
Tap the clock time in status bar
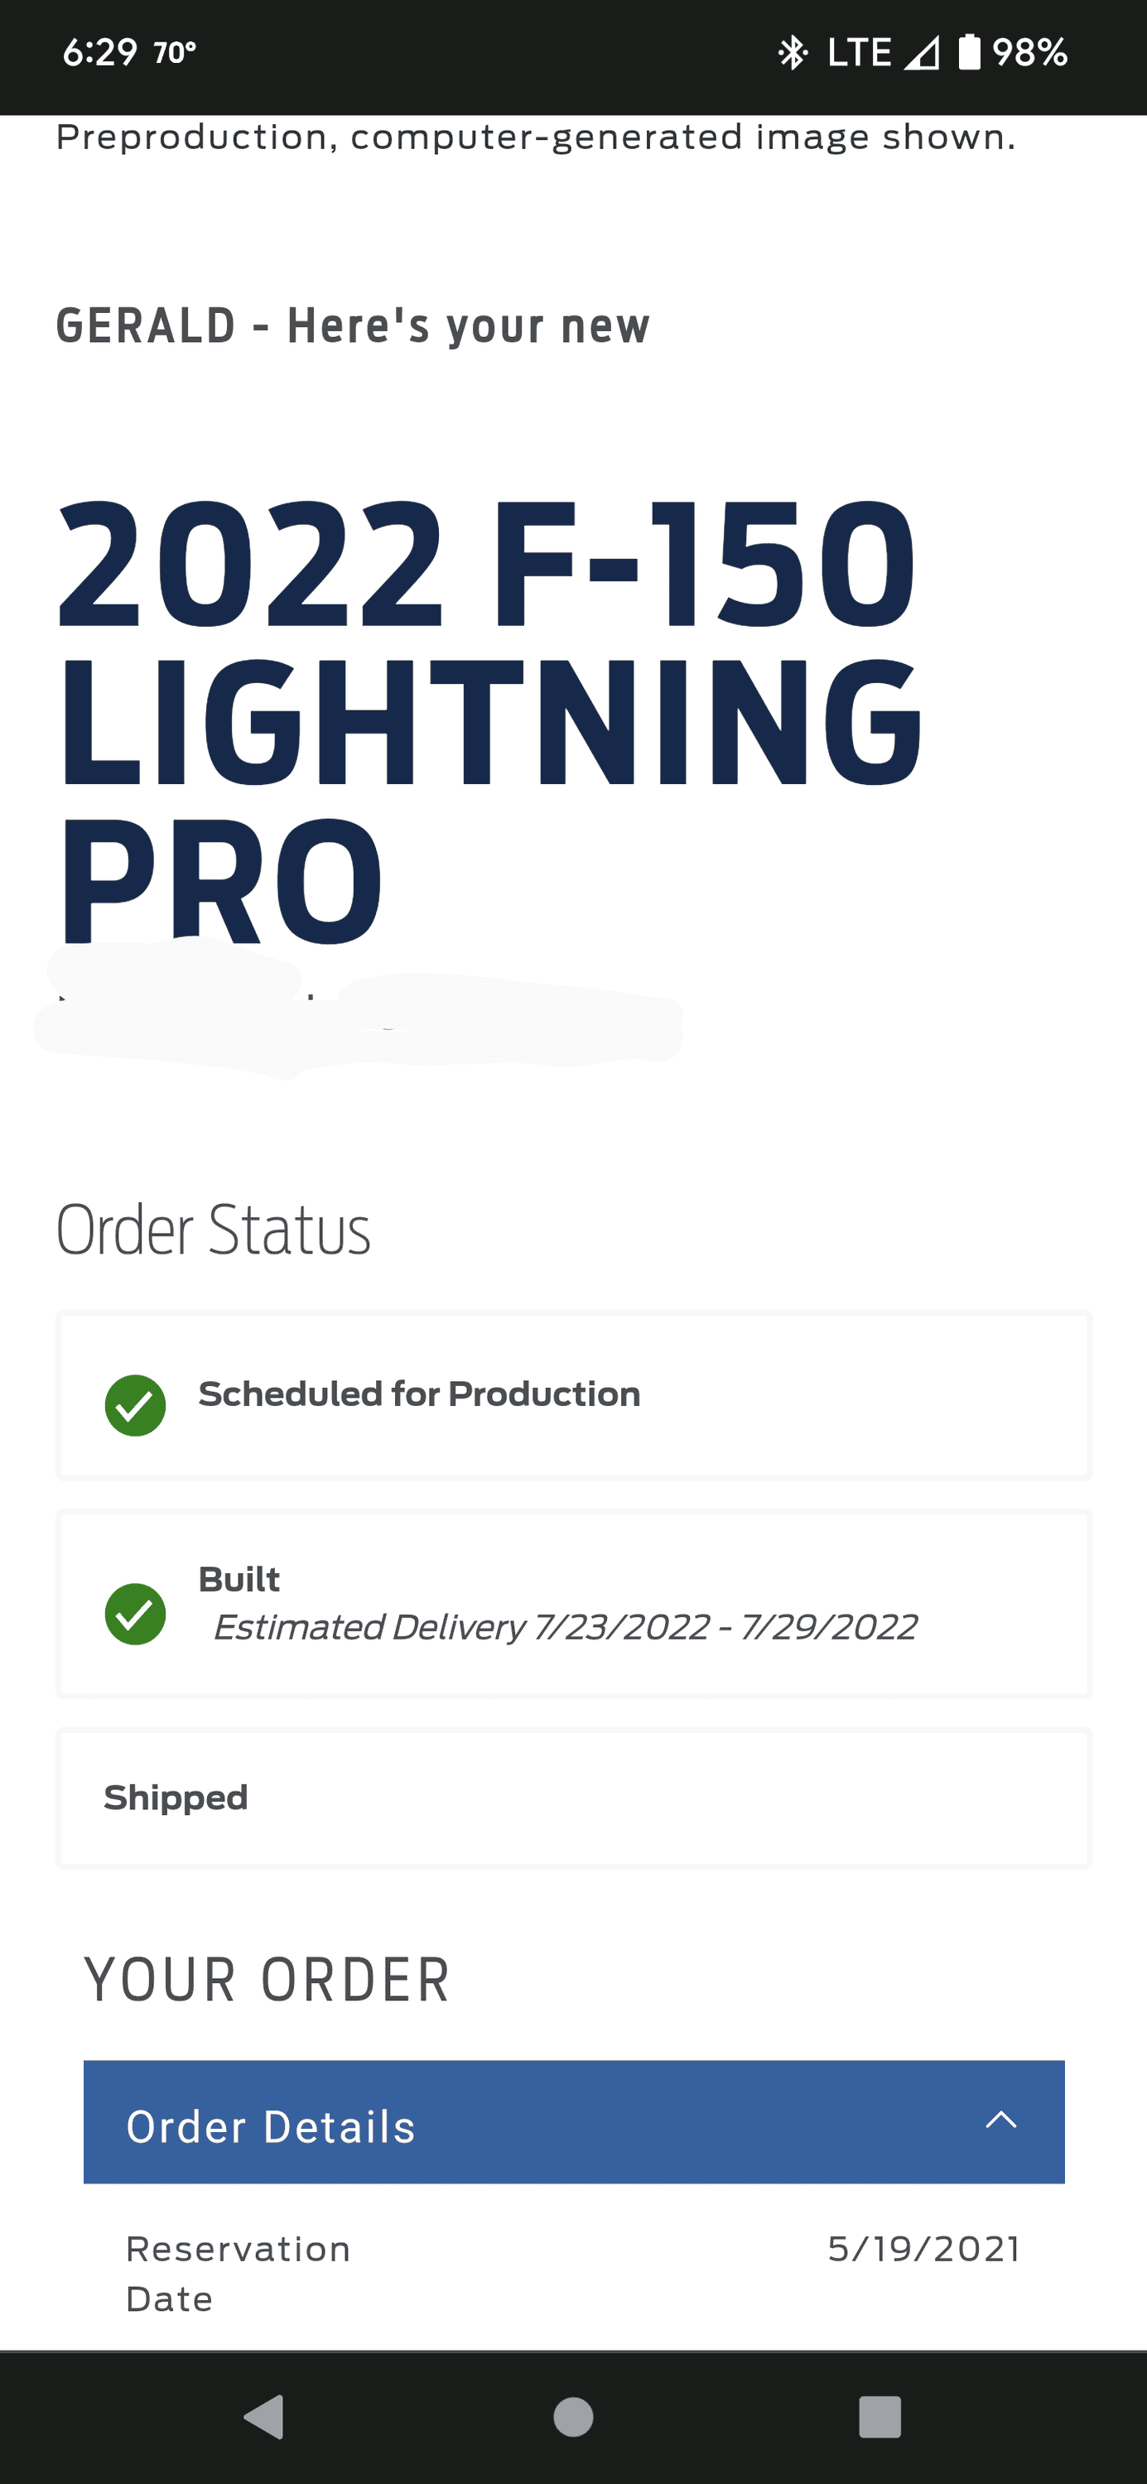click(99, 52)
